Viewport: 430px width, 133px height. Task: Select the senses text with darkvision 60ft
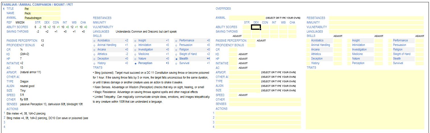point(51,104)
